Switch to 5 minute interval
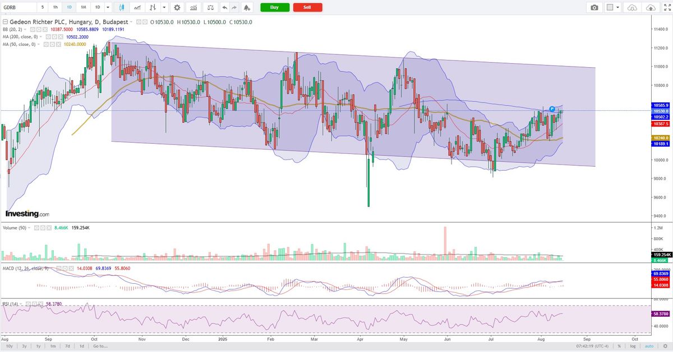The image size is (673, 352). 43,7
